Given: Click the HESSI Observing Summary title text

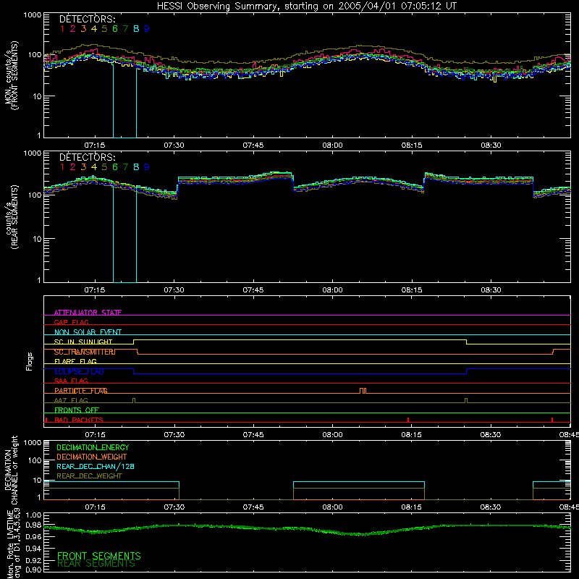Looking at the screenshot, I should 307,7.
